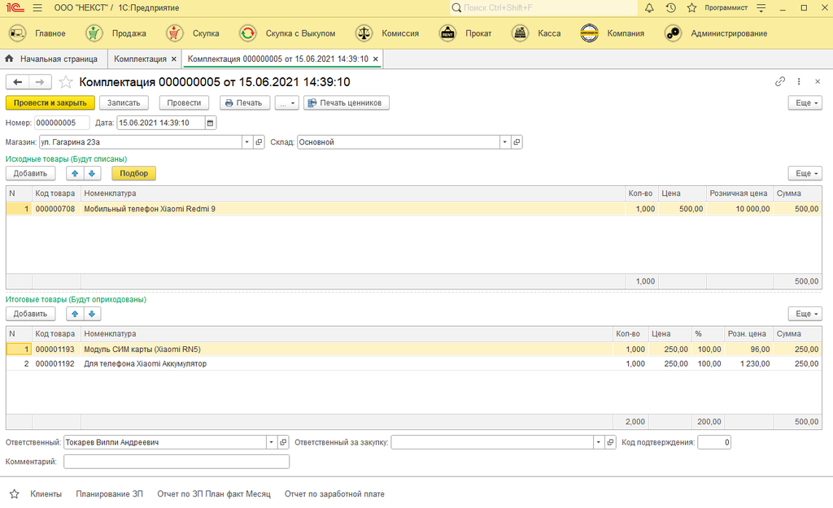Expand the Ответственный за закупку dropdown
Image resolution: width=833 pixels, height=508 pixels.
[598, 442]
